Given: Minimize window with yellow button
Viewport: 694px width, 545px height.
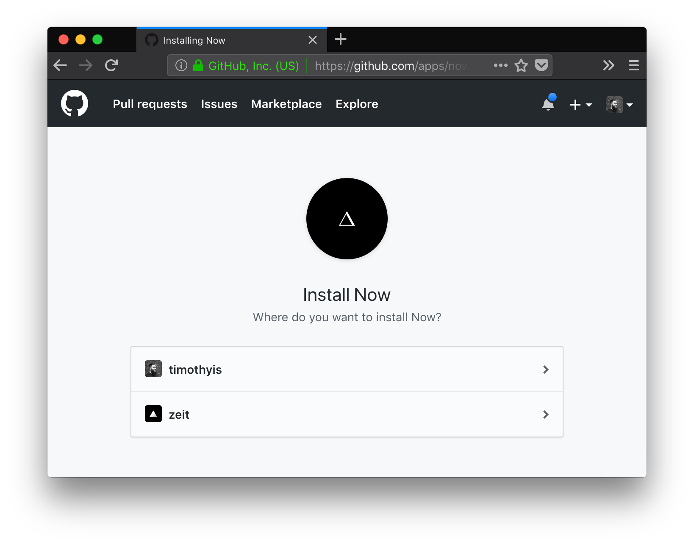Looking at the screenshot, I should point(81,39).
